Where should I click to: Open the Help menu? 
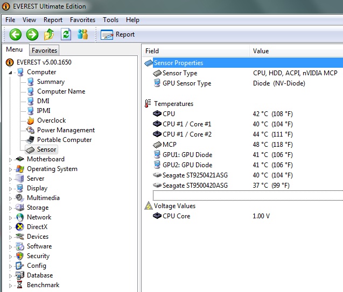[132, 20]
